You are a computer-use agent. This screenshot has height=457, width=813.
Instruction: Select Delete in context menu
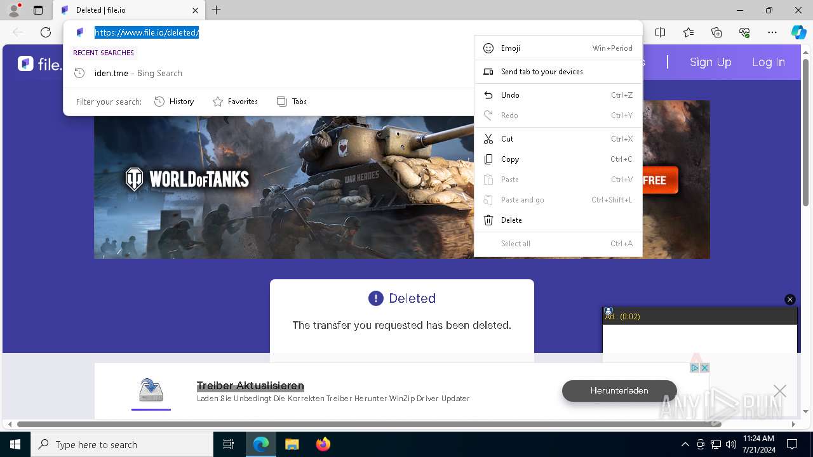coord(558,220)
